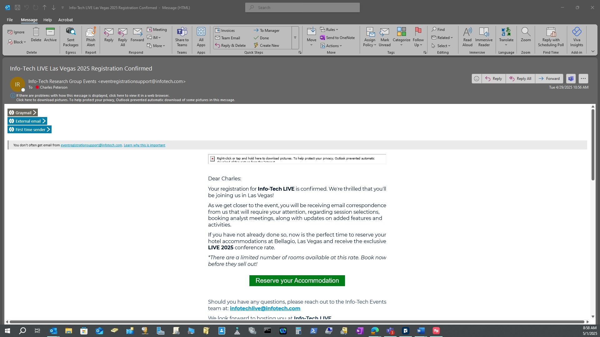Open the All Apps button
600x337 pixels.
[201, 37]
